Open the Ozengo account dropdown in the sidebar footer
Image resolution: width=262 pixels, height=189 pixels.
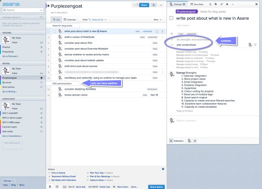(9, 181)
